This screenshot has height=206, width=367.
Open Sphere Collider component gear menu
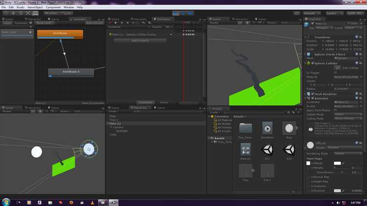click(x=361, y=63)
